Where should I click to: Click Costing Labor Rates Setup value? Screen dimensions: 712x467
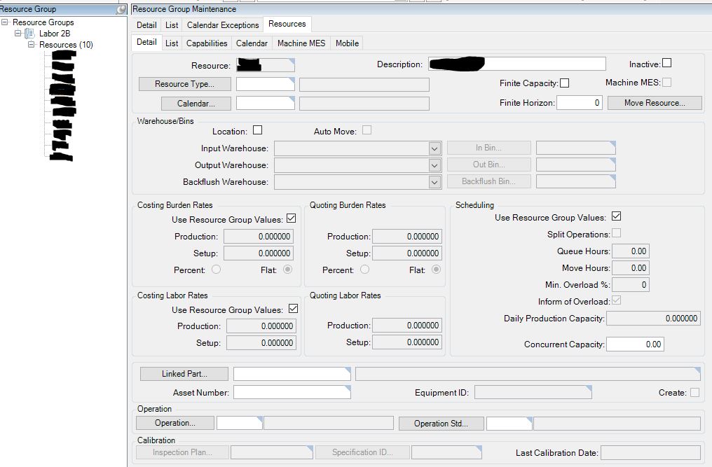click(x=261, y=342)
